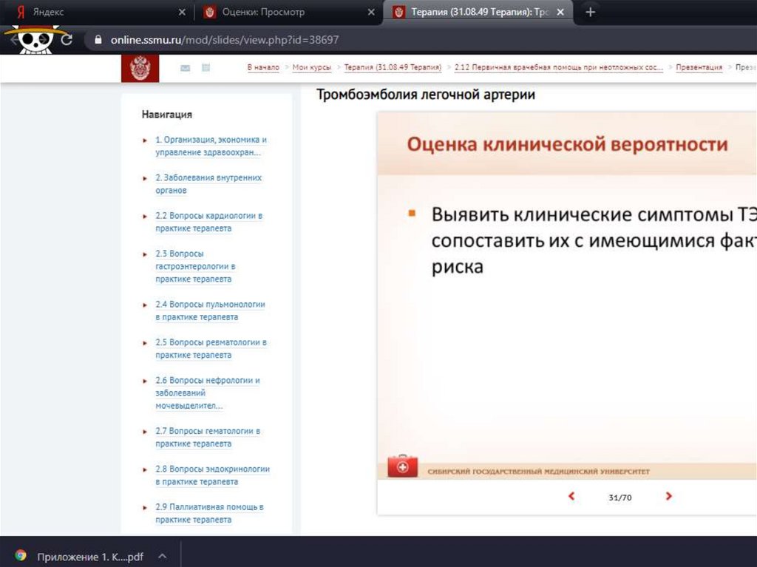
Task: Close the Оценки: Просмотр tab
Action: [x=372, y=13]
